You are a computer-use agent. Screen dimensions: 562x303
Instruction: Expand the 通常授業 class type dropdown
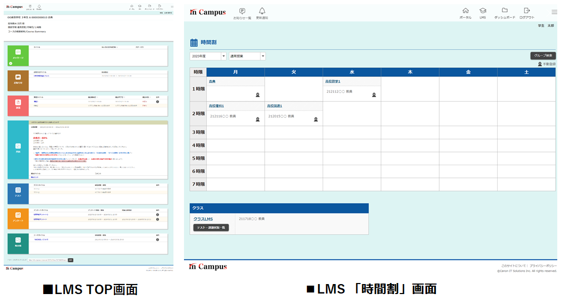(247, 56)
